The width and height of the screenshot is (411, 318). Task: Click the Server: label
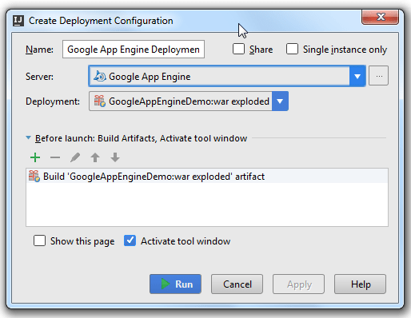coord(39,77)
